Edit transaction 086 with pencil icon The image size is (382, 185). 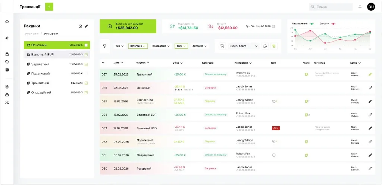point(370,88)
